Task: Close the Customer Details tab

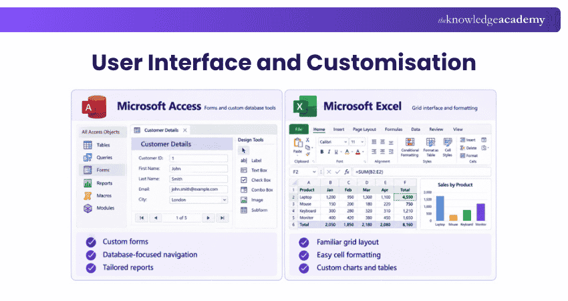Action: pos(185,130)
